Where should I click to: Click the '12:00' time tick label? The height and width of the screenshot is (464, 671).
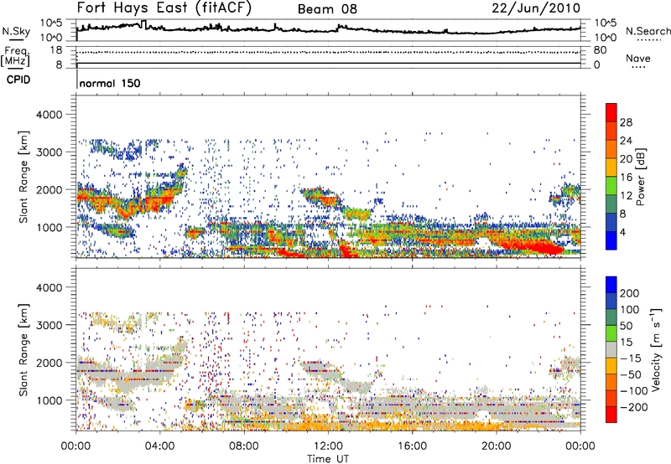tap(328, 446)
